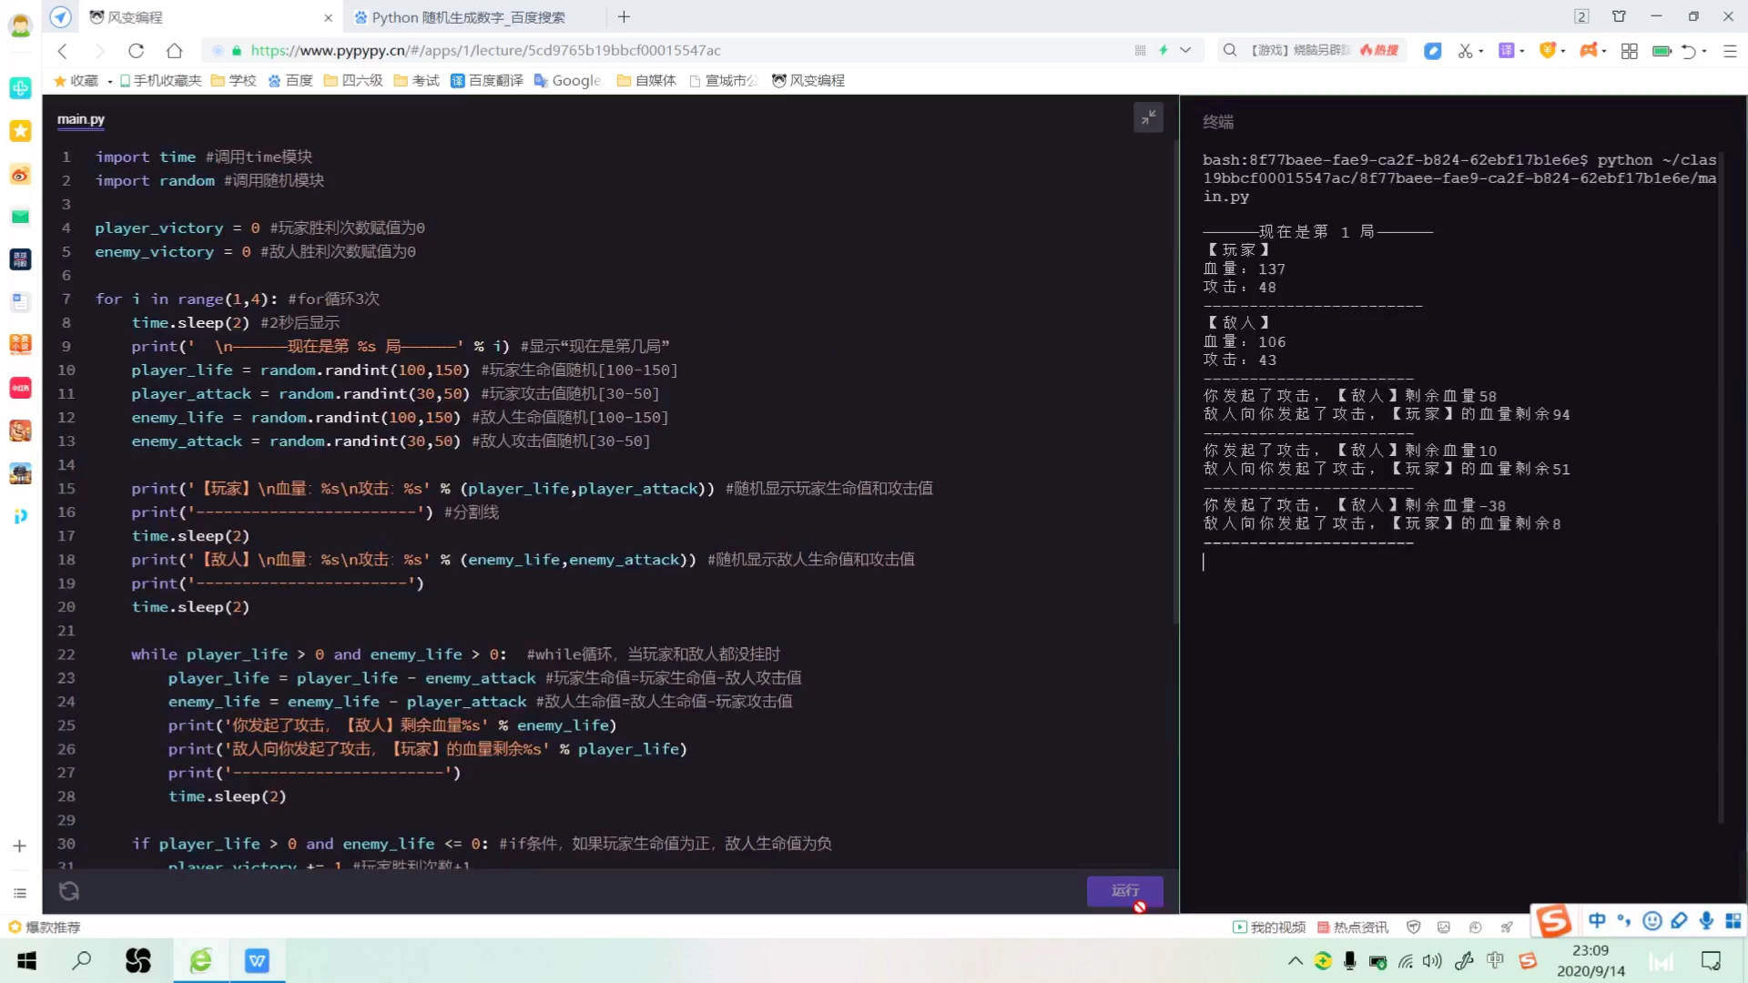Screen dimensions: 1748x983
Task: Click the 运行 run button
Action: coord(1124,890)
